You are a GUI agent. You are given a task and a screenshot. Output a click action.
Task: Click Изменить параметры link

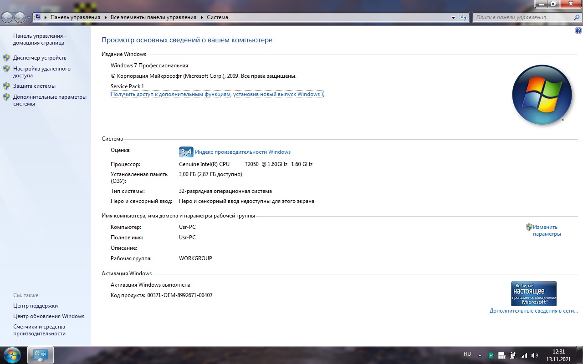coord(547,230)
